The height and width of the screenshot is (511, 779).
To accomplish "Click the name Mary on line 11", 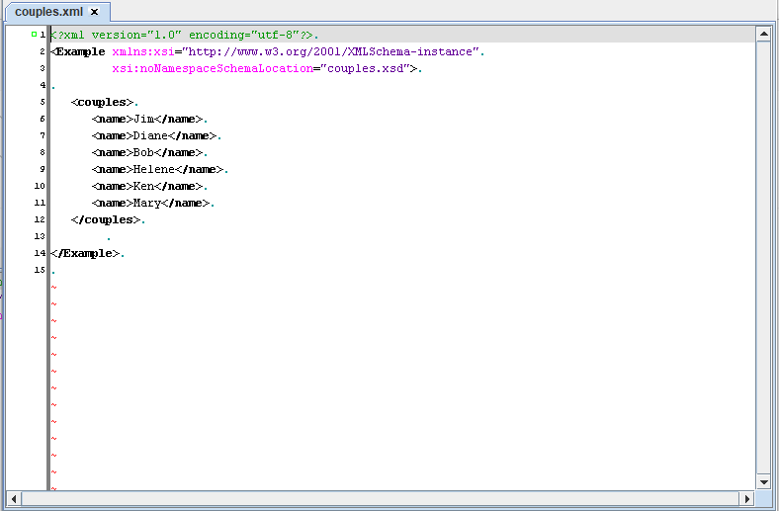I will tap(147, 203).
